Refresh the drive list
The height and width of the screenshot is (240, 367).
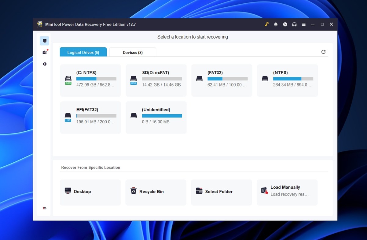(323, 52)
